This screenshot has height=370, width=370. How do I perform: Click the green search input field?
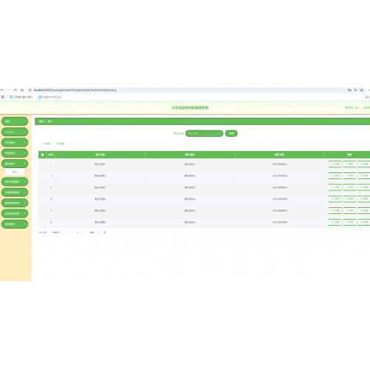point(204,133)
